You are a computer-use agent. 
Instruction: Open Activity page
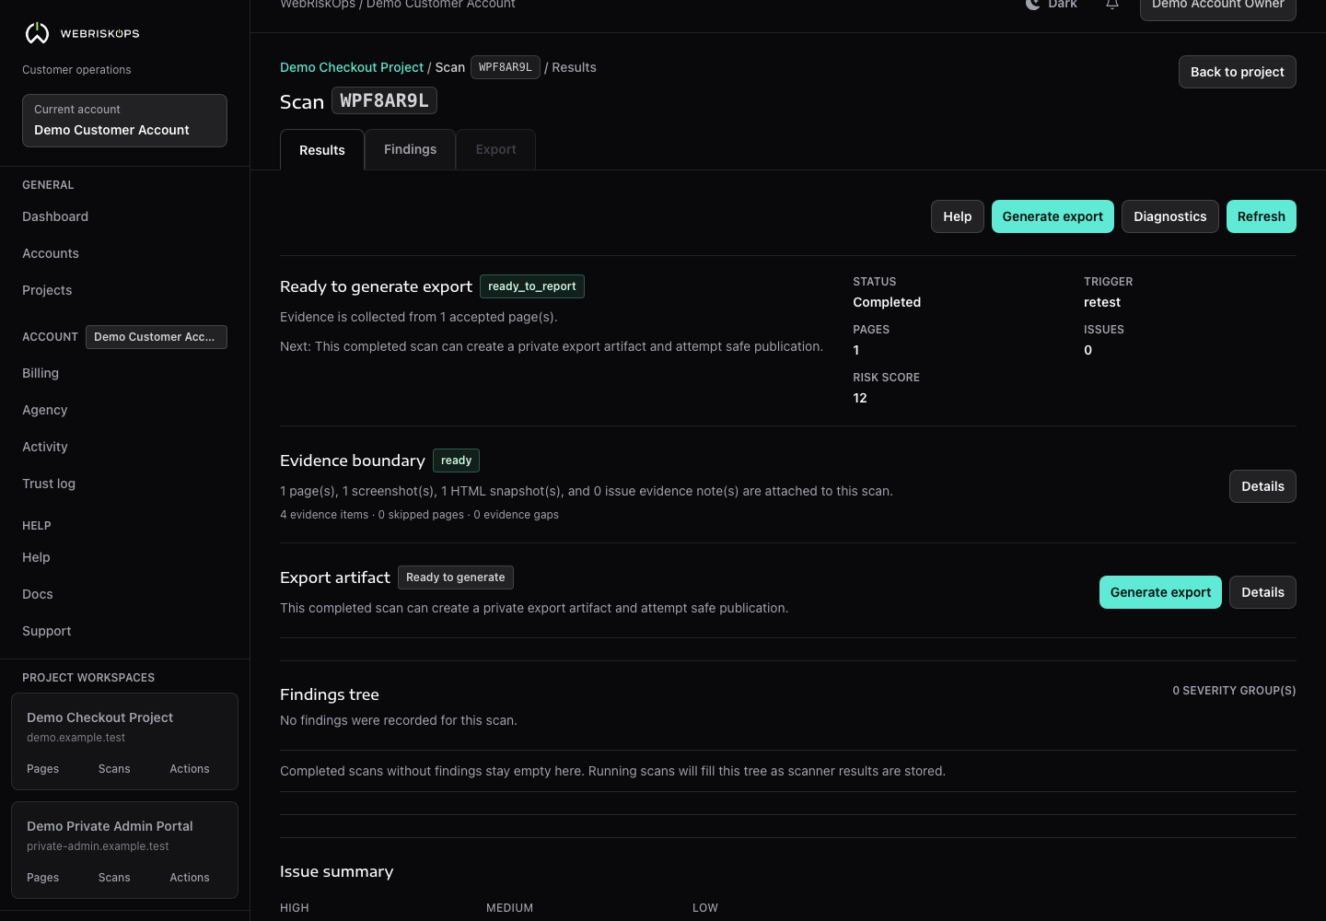(x=45, y=447)
